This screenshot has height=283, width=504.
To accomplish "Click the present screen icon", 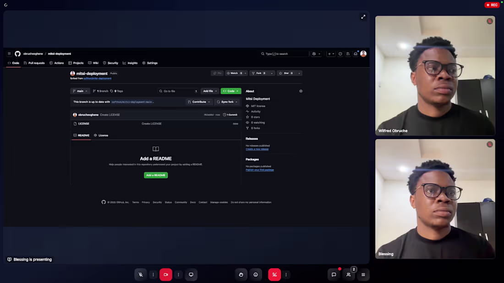I will [191, 274].
